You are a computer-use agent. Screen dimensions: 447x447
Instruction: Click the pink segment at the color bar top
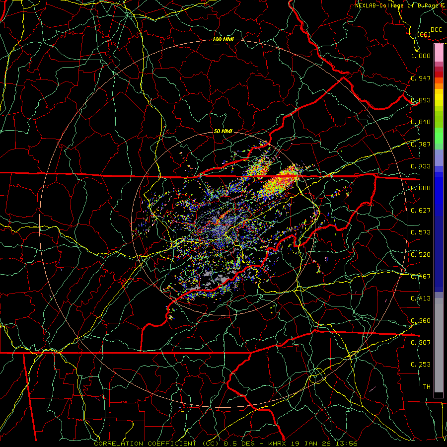(x=439, y=53)
